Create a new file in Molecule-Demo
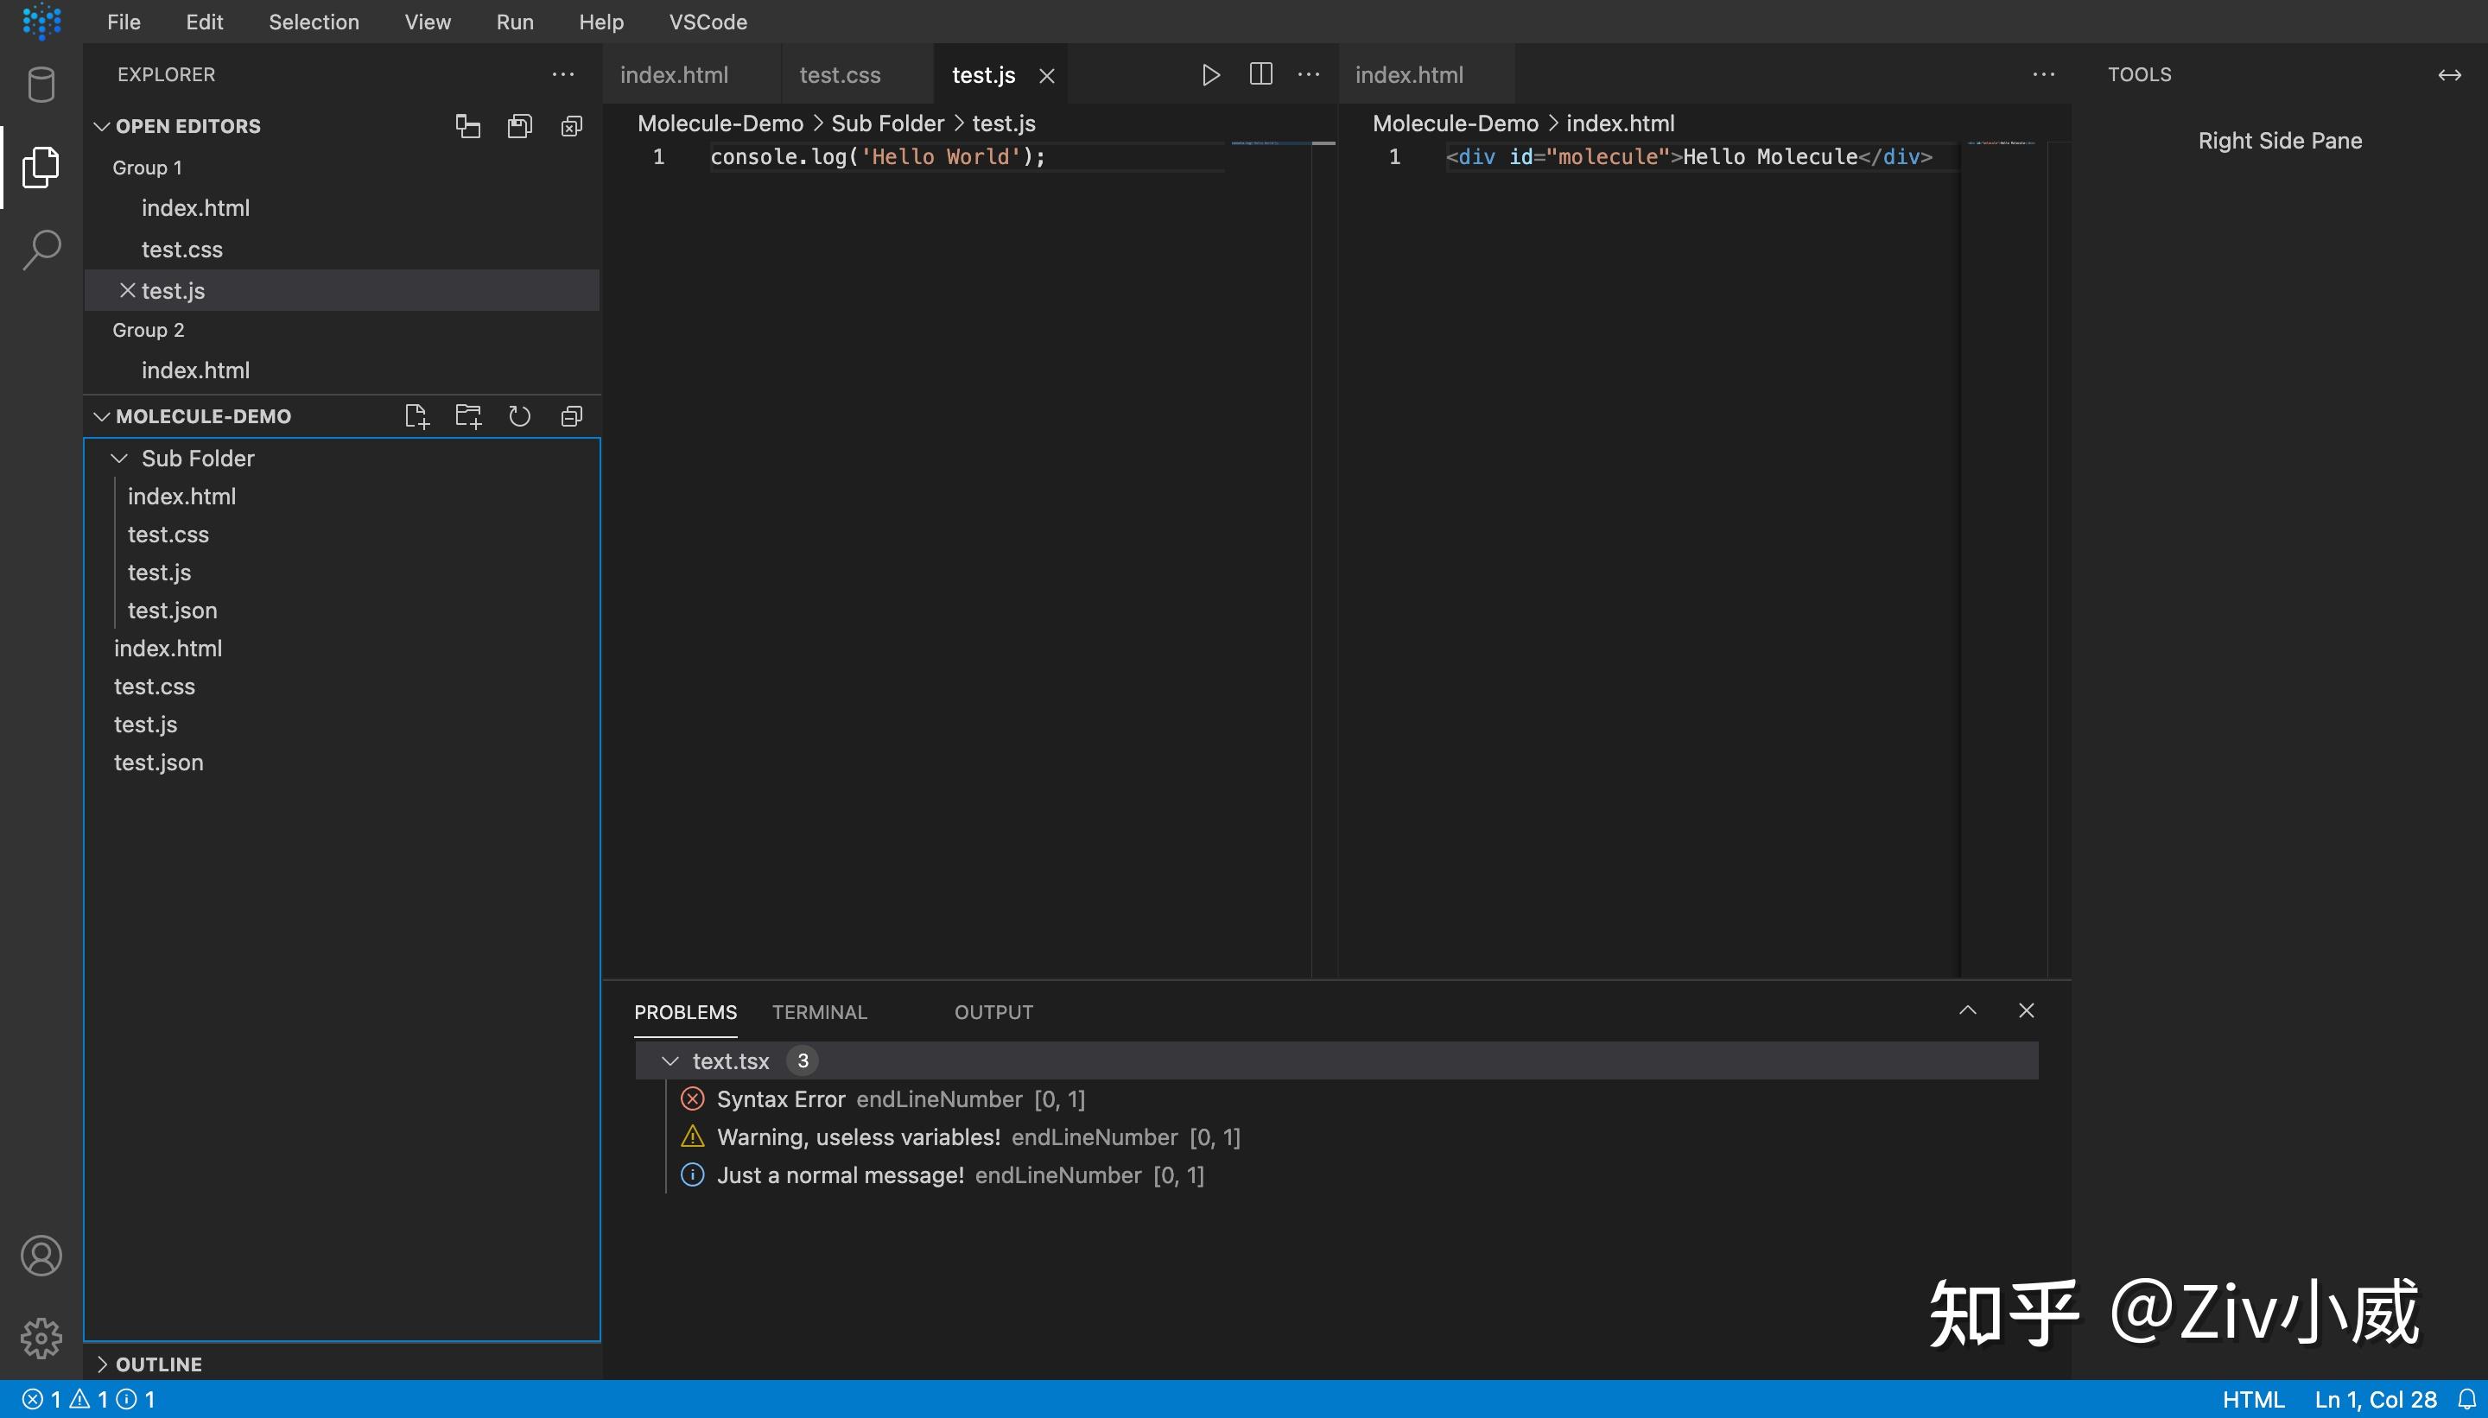 tap(417, 415)
